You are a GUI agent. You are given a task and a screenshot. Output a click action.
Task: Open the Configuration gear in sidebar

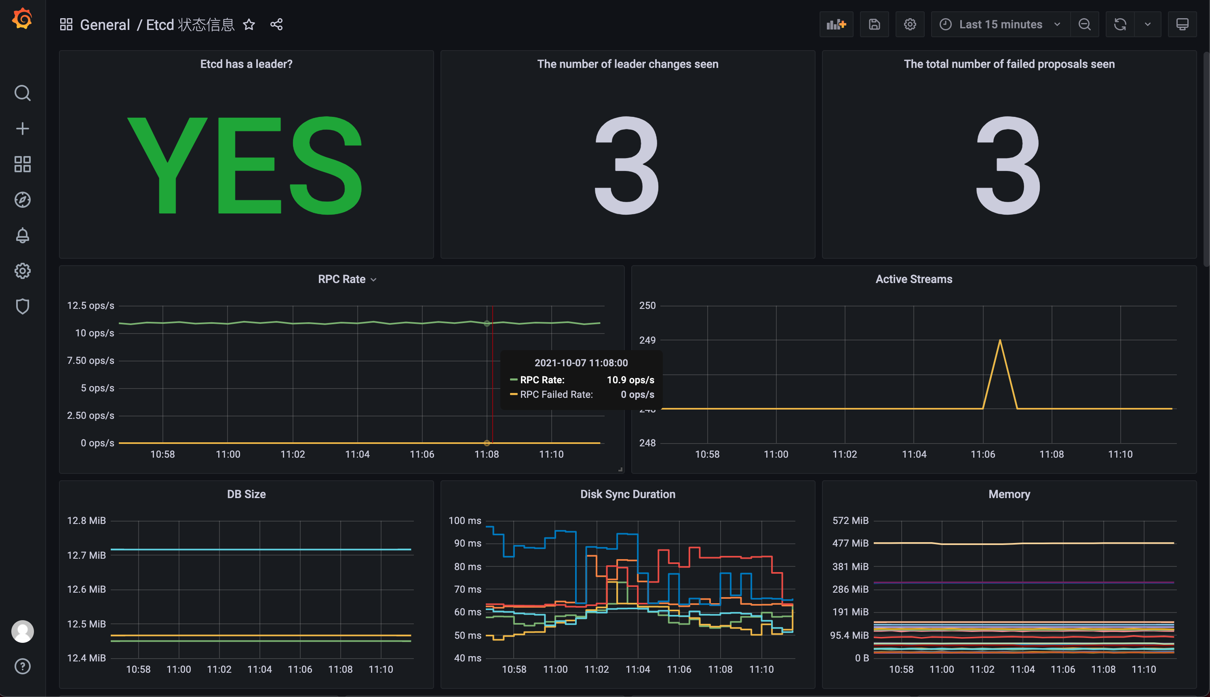[23, 271]
